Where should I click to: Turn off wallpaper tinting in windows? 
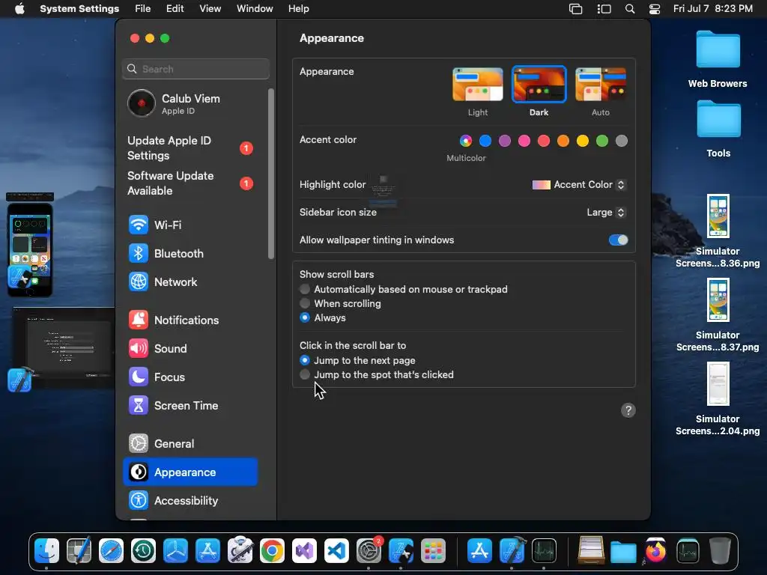pyautogui.click(x=618, y=240)
